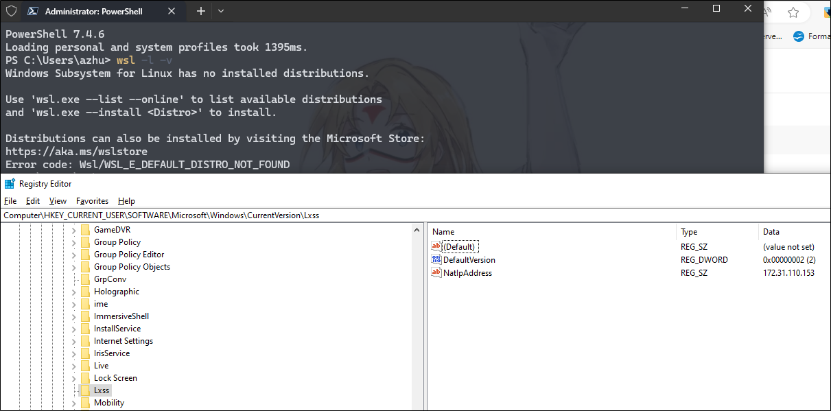Screen dimensions: 831x411
Task: Click the Registry Editor title icon
Action: [10, 184]
